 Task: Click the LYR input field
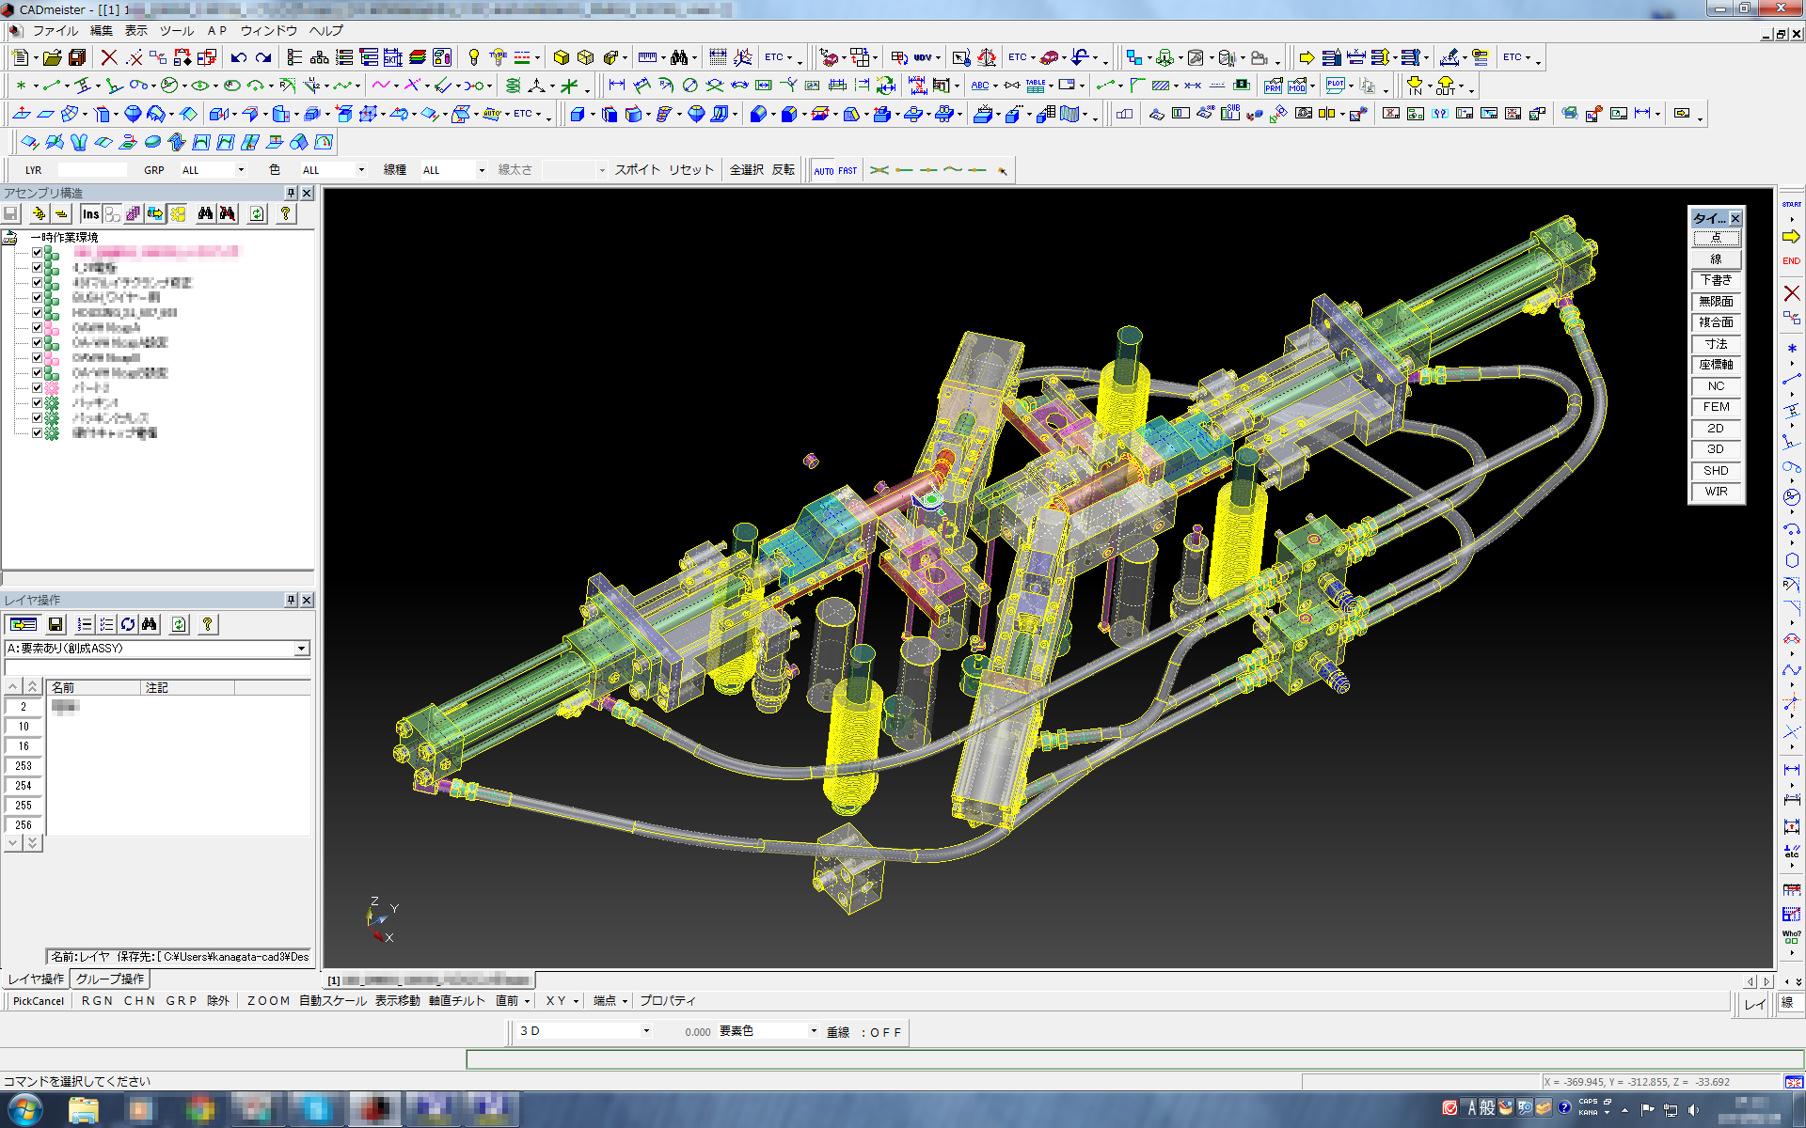(x=92, y=170)
